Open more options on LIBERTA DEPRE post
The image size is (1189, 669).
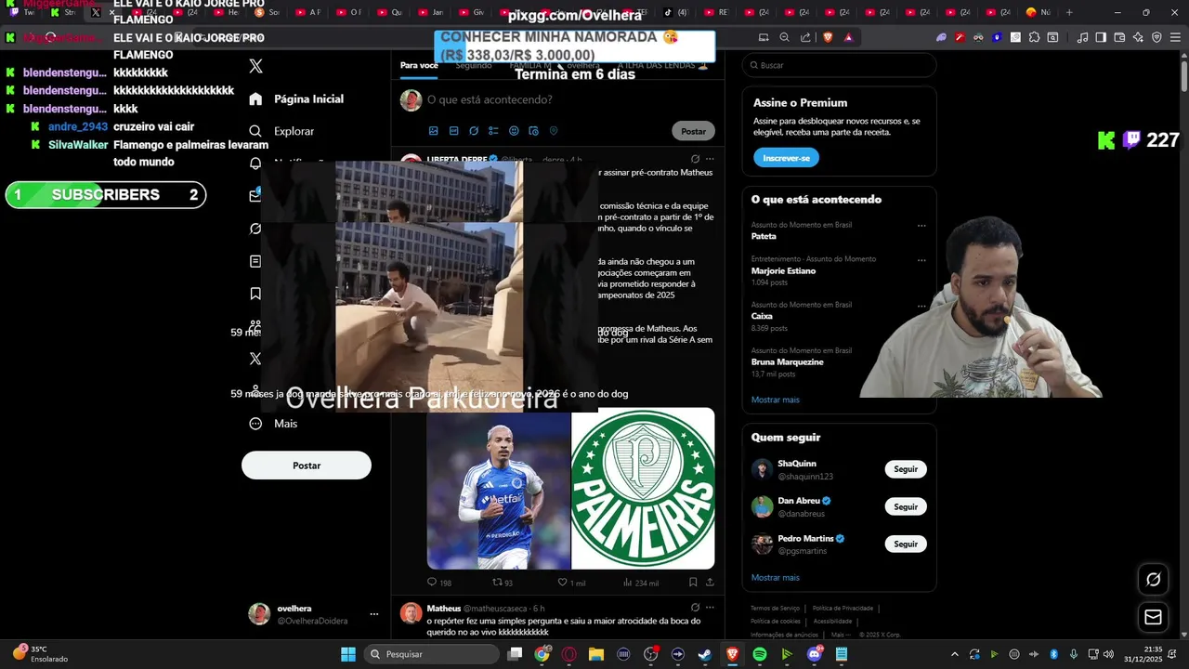[x=710, y=159]
